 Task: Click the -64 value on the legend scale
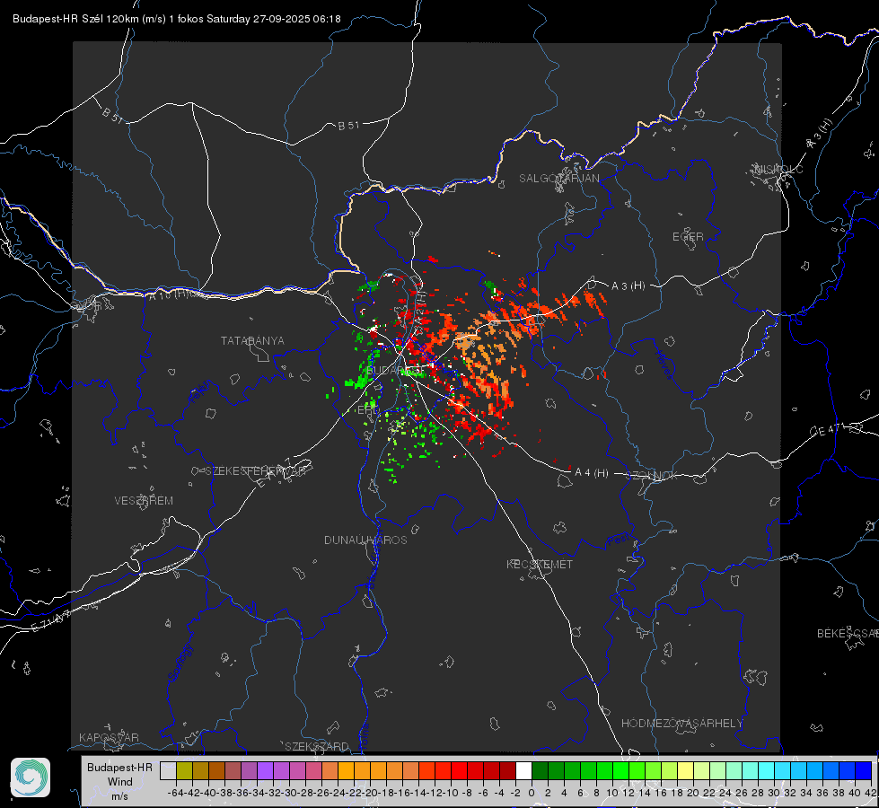(x=175, y=793)
